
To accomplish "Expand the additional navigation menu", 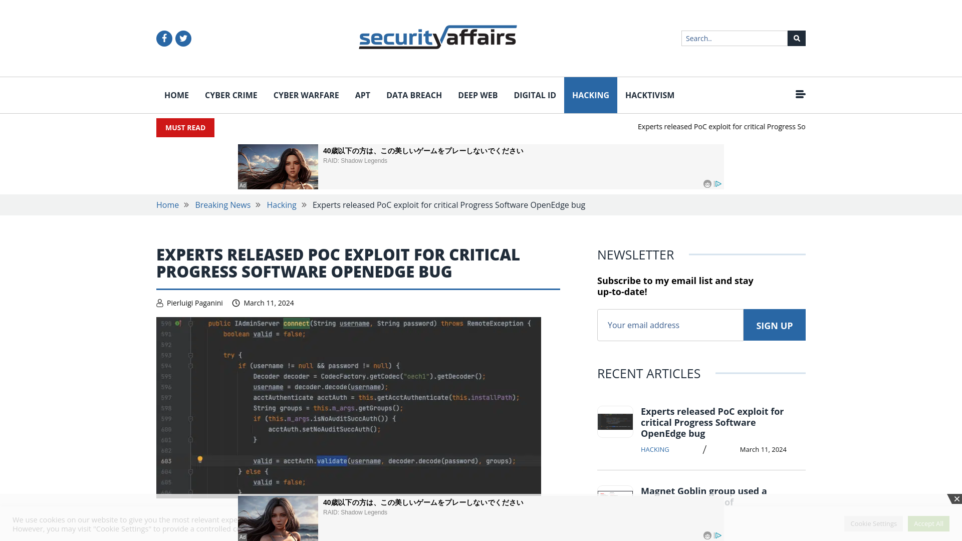I will point(800,95).
